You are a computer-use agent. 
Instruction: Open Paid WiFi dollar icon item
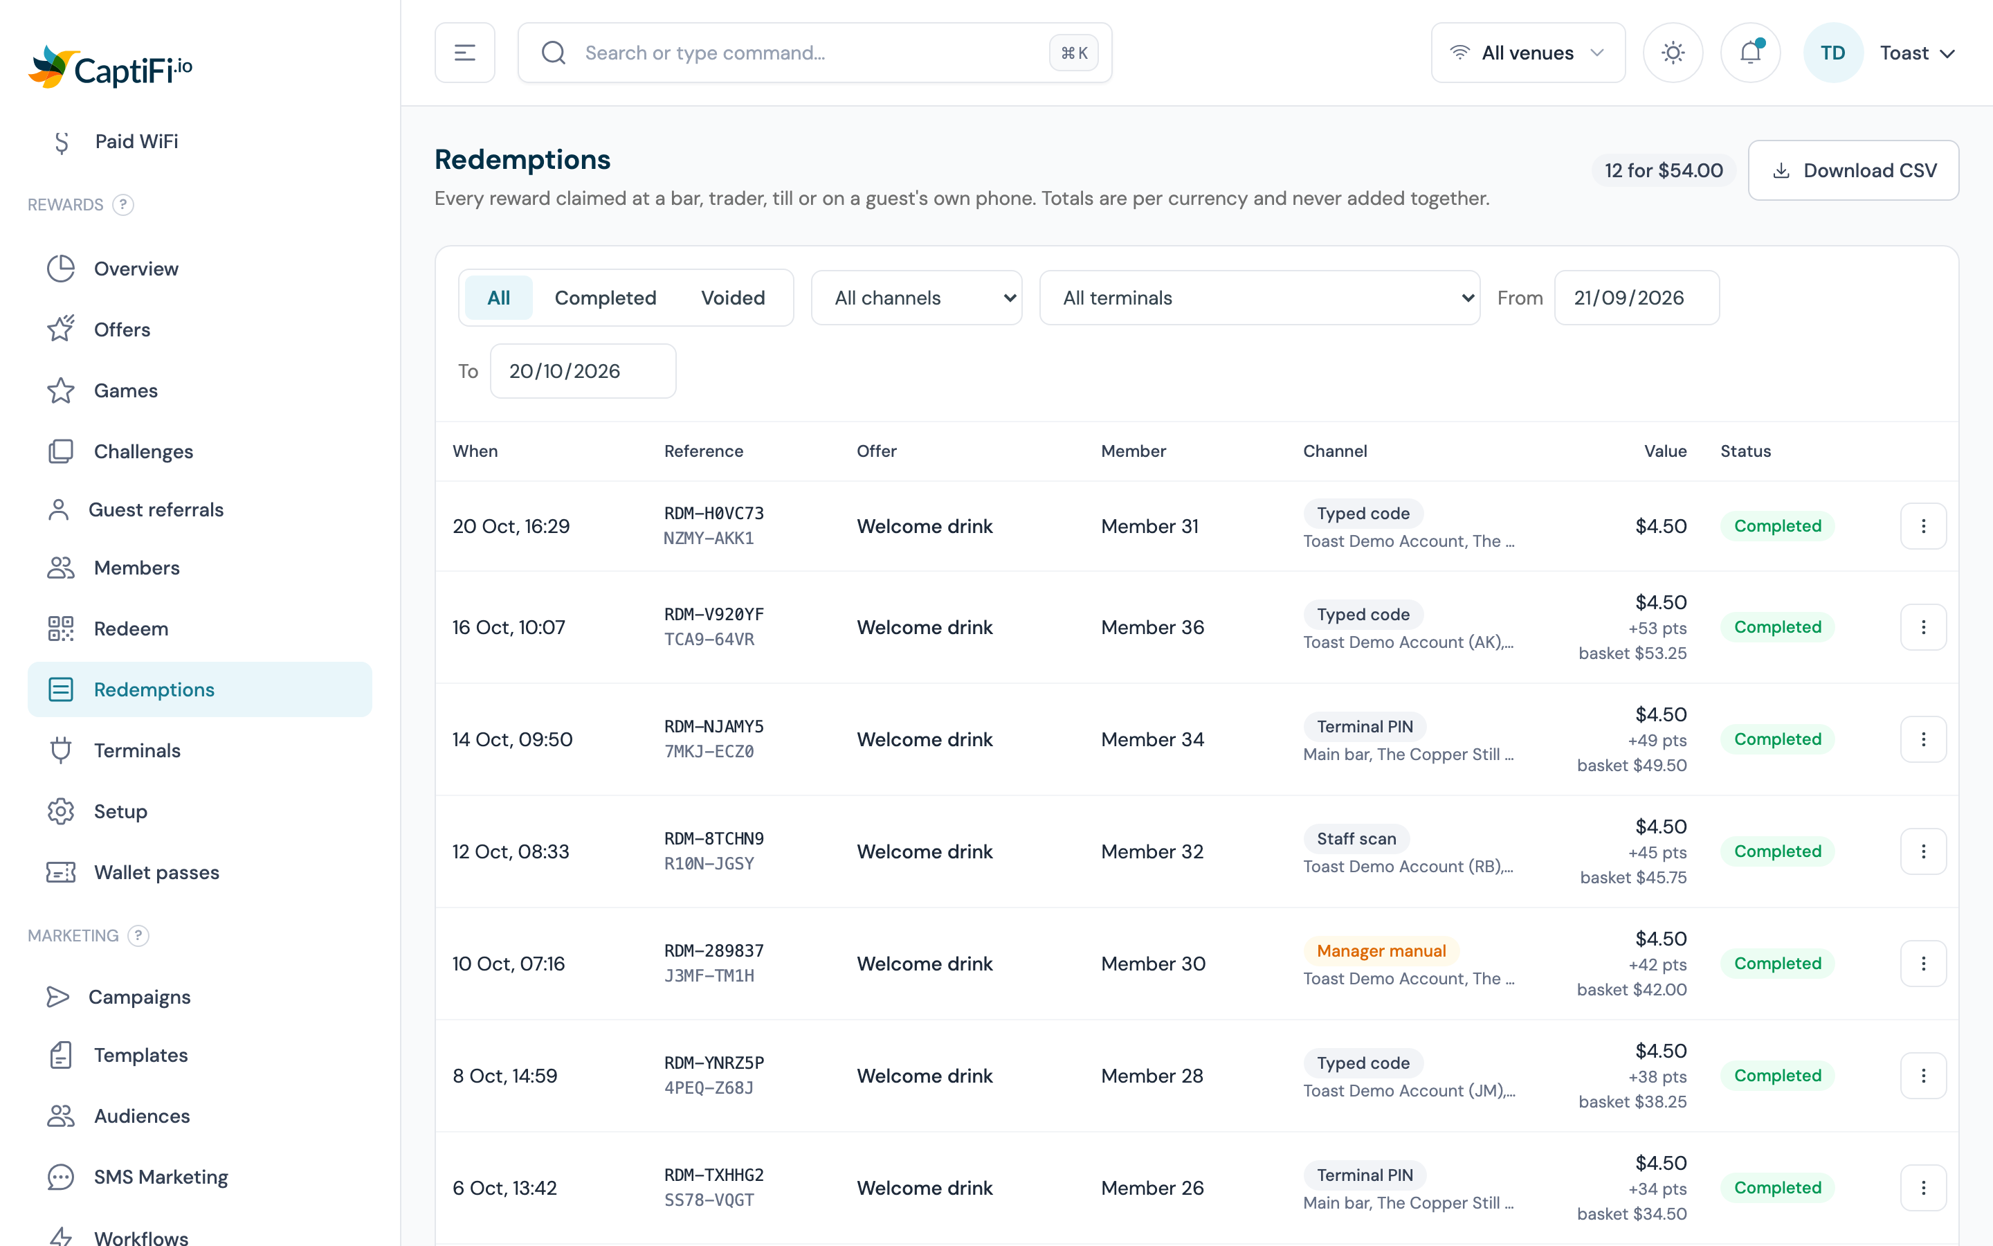[61, 142]
